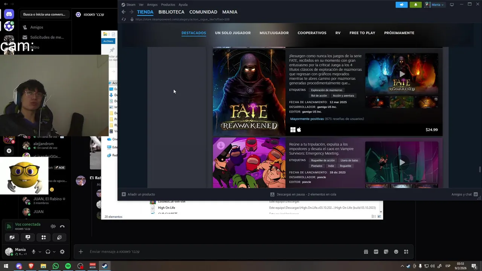Click tag Exploración de mazmorras

pos(326,90)
